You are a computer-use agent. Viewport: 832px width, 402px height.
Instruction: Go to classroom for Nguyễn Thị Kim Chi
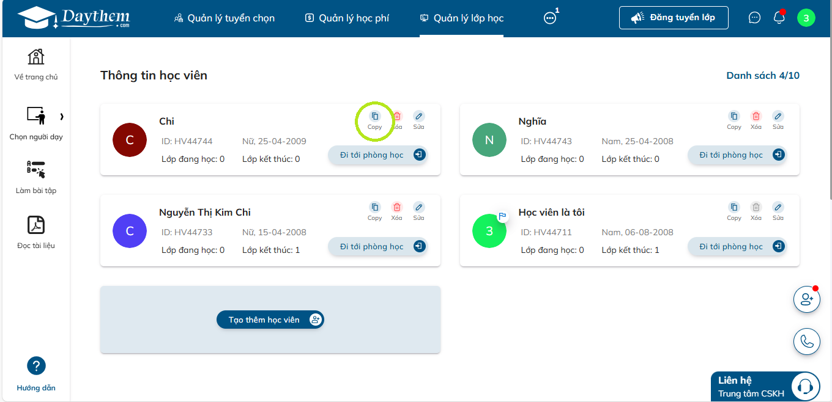(x=377, y=246)
